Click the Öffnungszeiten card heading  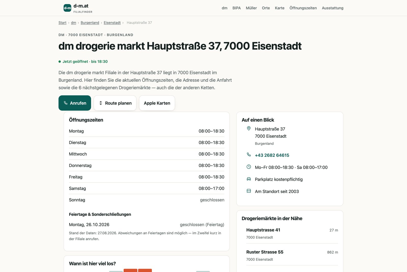tap(86, 120)
